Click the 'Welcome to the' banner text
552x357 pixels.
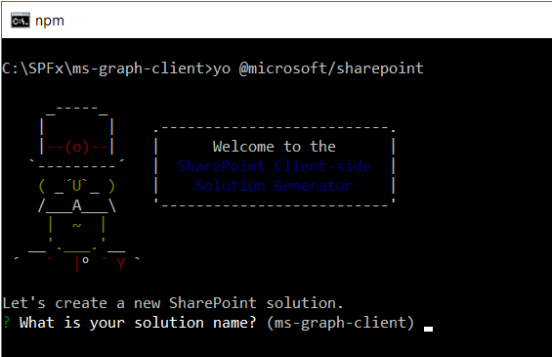tap(274, 147)
